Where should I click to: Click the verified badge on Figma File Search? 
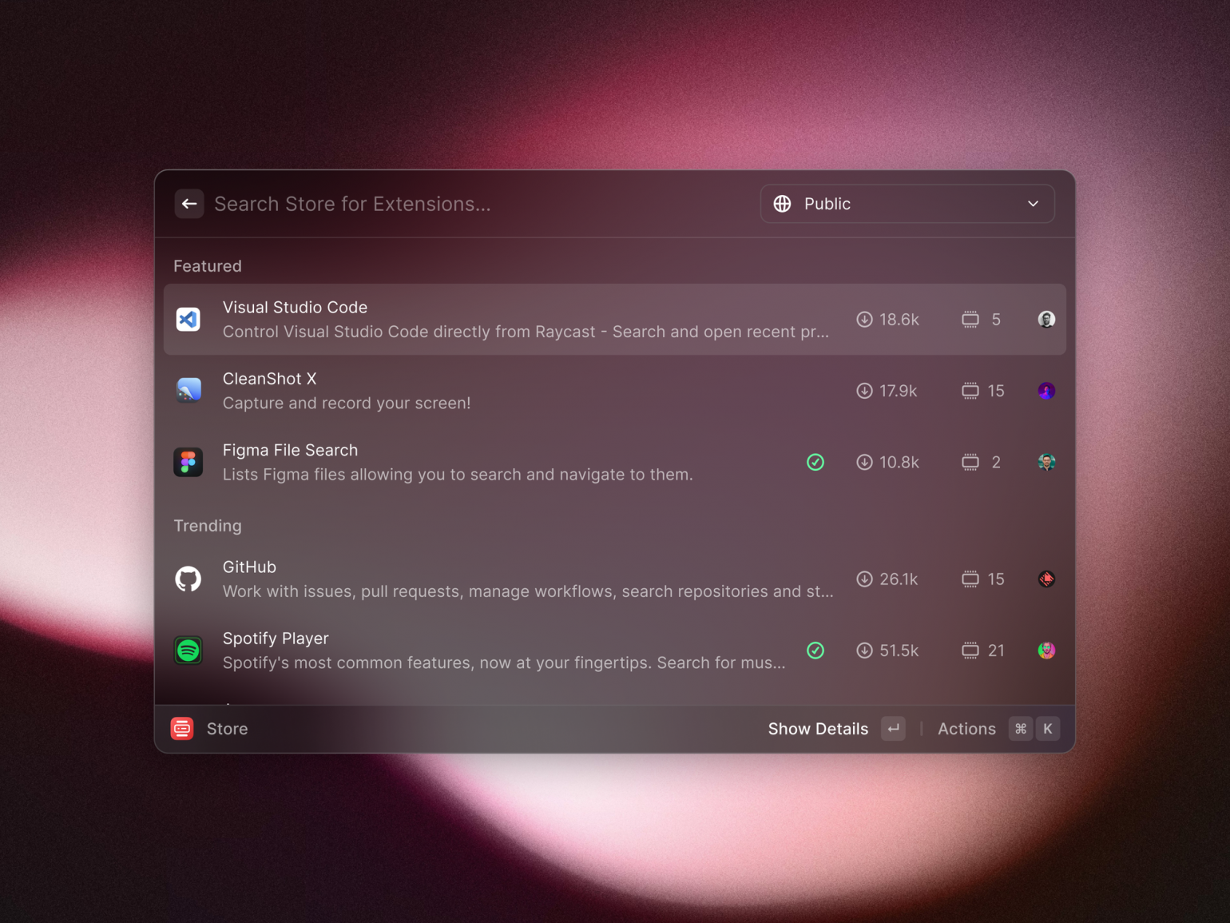(815, 462)
